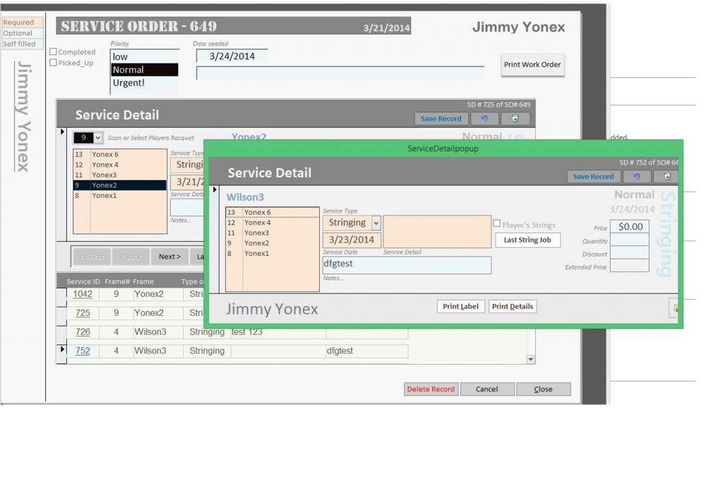Click record selector arrow beside Wilson3 in popup

[215, 189]
